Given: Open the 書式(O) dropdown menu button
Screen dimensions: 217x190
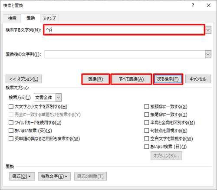Looking at the screenshot, I should 22,176.
